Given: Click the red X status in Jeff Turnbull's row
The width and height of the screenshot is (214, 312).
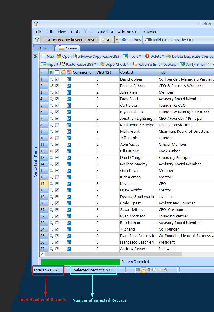Looking at the screenshot, I should tap(51, 138).
